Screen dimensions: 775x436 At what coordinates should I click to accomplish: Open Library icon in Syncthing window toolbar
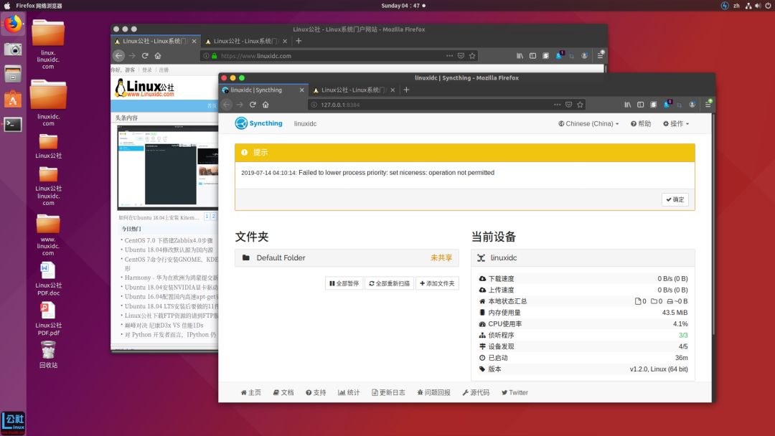[x=627, y=105]
